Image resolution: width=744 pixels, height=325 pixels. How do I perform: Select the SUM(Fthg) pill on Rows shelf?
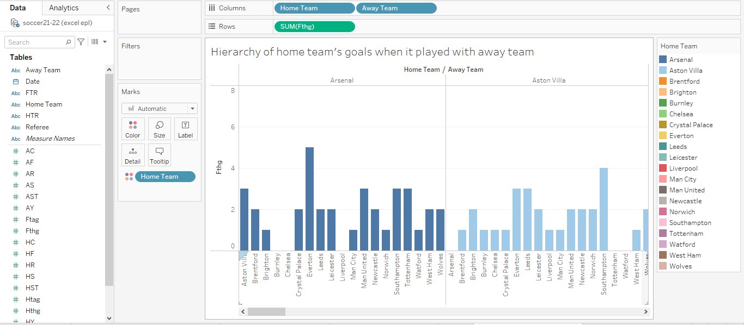pyautogui.click(x=314, y=26)
